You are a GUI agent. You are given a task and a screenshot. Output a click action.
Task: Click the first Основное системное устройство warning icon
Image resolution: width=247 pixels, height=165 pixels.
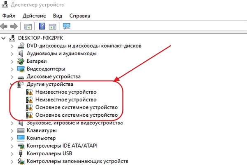29,107
